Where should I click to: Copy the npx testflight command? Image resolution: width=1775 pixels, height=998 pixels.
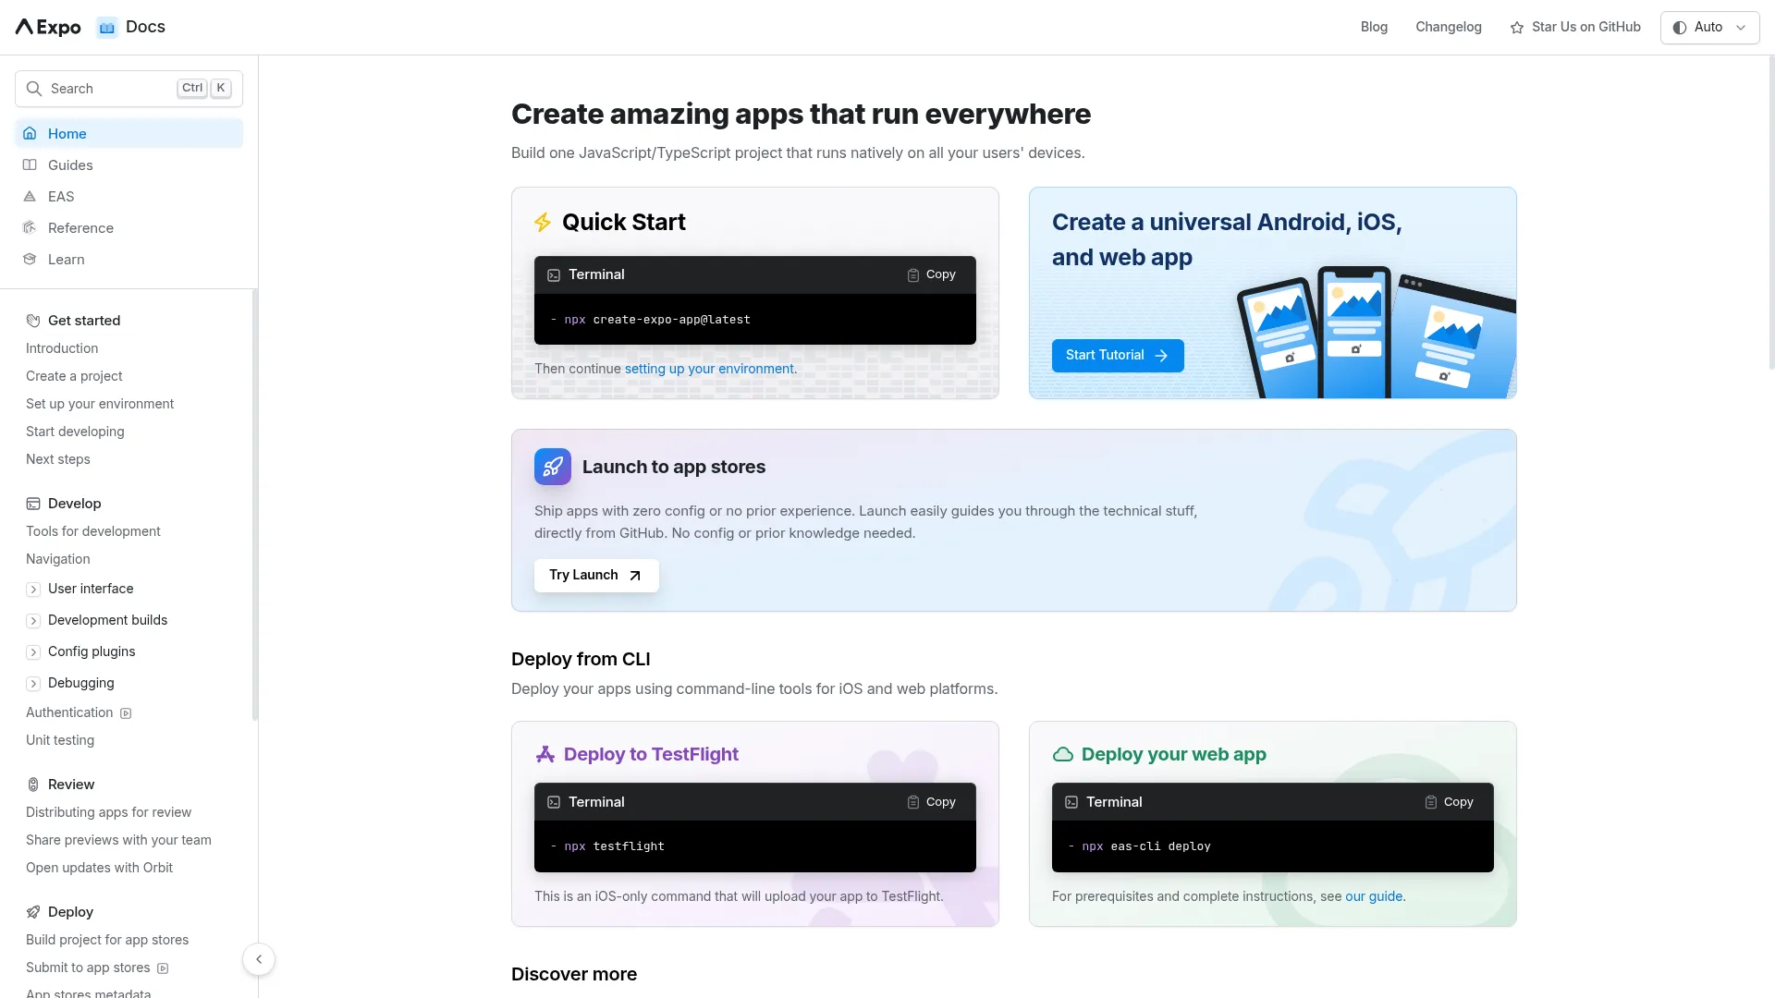931,802
